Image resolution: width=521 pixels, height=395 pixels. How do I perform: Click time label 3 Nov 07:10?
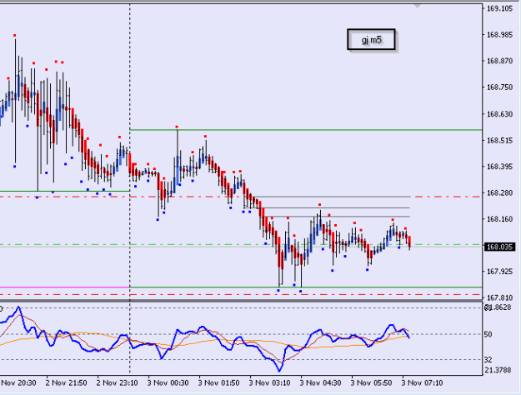[x=423, y=383]
